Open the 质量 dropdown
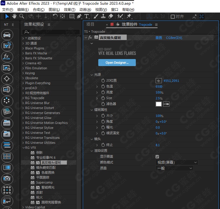 175,168
